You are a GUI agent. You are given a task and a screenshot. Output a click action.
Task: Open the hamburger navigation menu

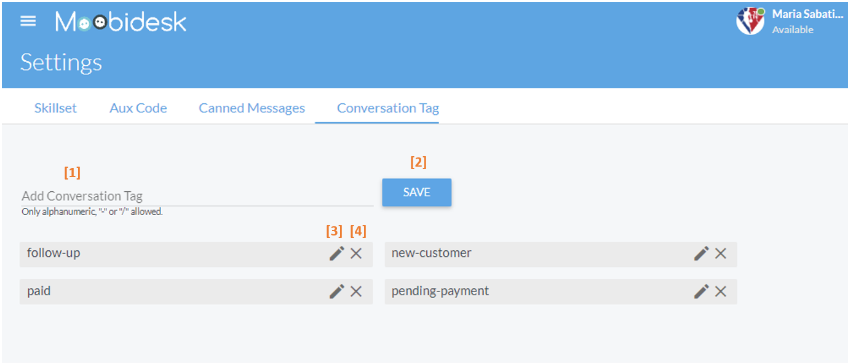click(x=28, y=20)
